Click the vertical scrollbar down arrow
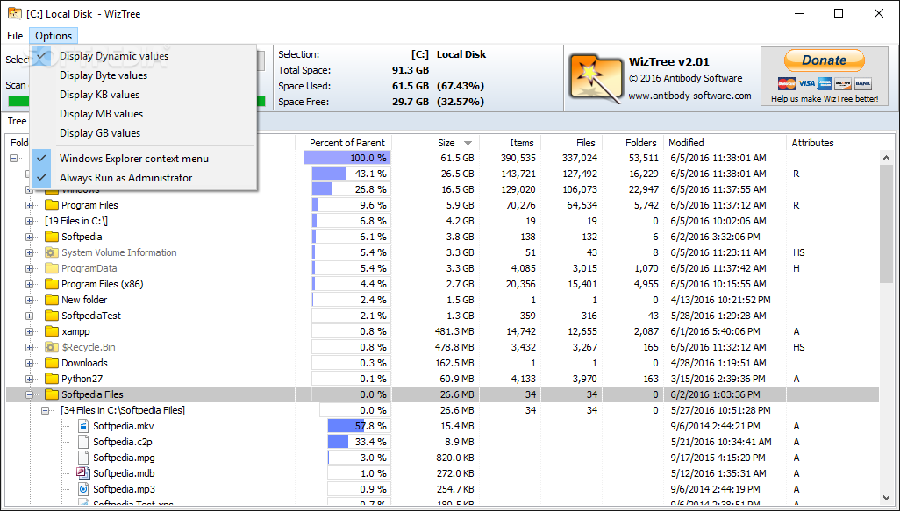 (x=886, y=498)
